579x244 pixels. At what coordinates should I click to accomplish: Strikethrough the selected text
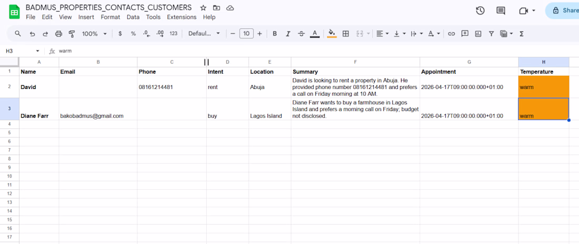pyautogui.click(x=301, y=34)
